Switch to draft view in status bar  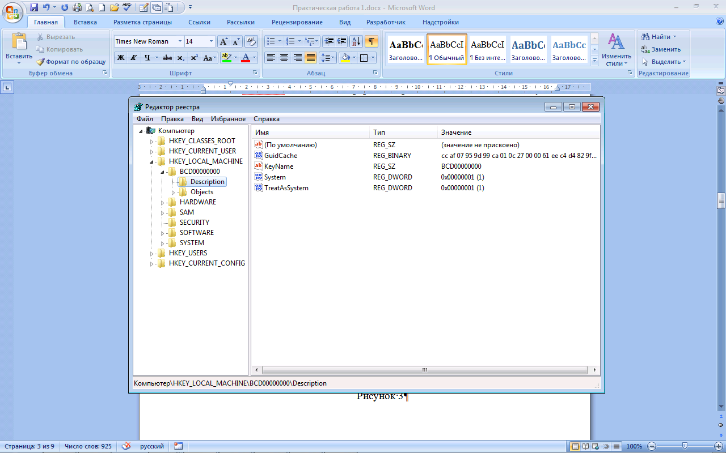pos(616,446)
